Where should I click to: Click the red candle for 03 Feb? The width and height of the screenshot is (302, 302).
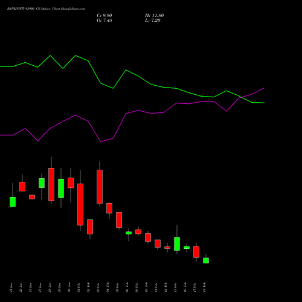[100, 187]
